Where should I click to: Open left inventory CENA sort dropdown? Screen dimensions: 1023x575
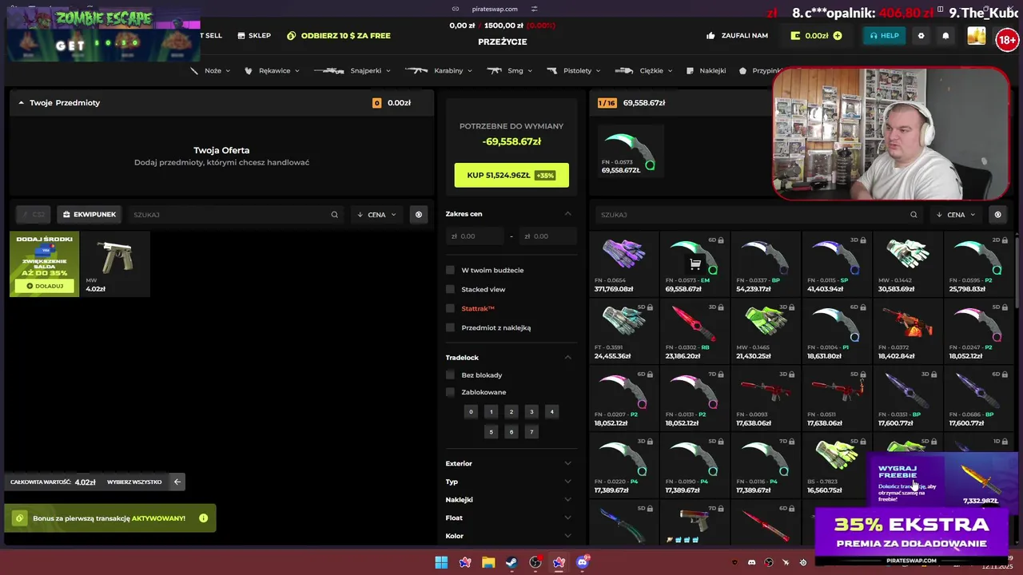point(376,215)
